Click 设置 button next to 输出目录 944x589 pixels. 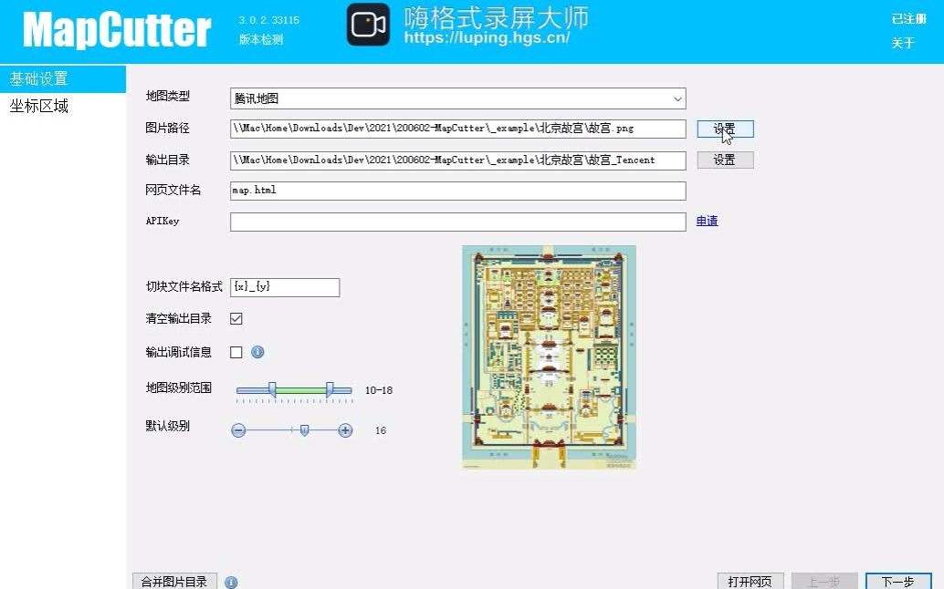[725, 160]
